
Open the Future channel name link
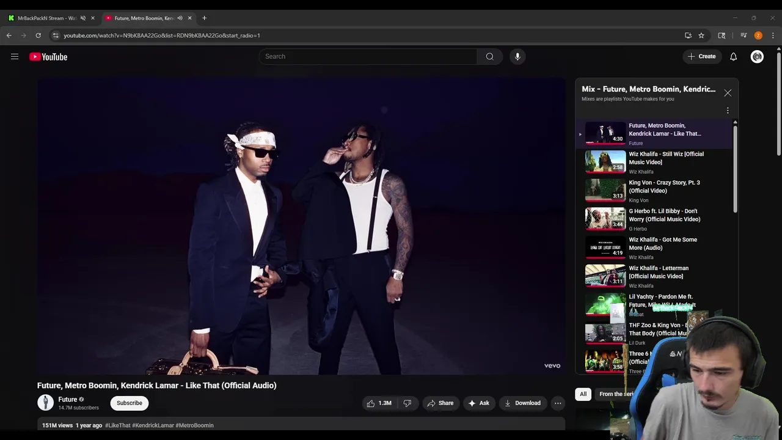pyautogui.click(x=68, y=400)
